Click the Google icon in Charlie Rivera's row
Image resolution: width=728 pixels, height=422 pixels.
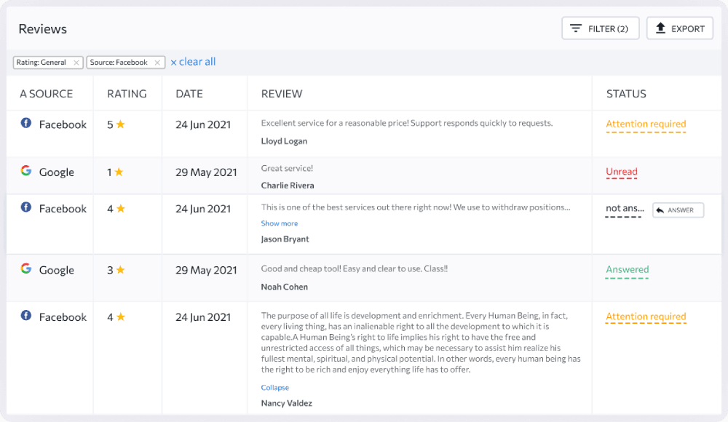[26, 170]
